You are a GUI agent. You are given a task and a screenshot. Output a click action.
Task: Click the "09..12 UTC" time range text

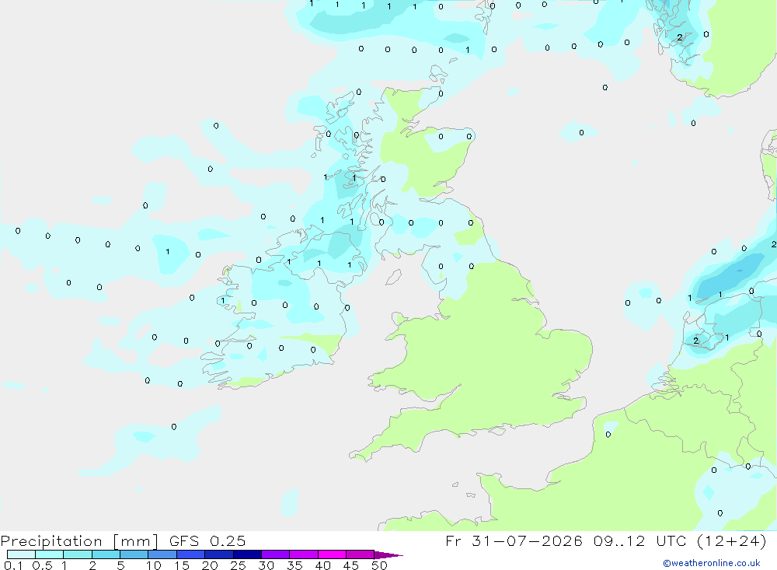(641, 540)
